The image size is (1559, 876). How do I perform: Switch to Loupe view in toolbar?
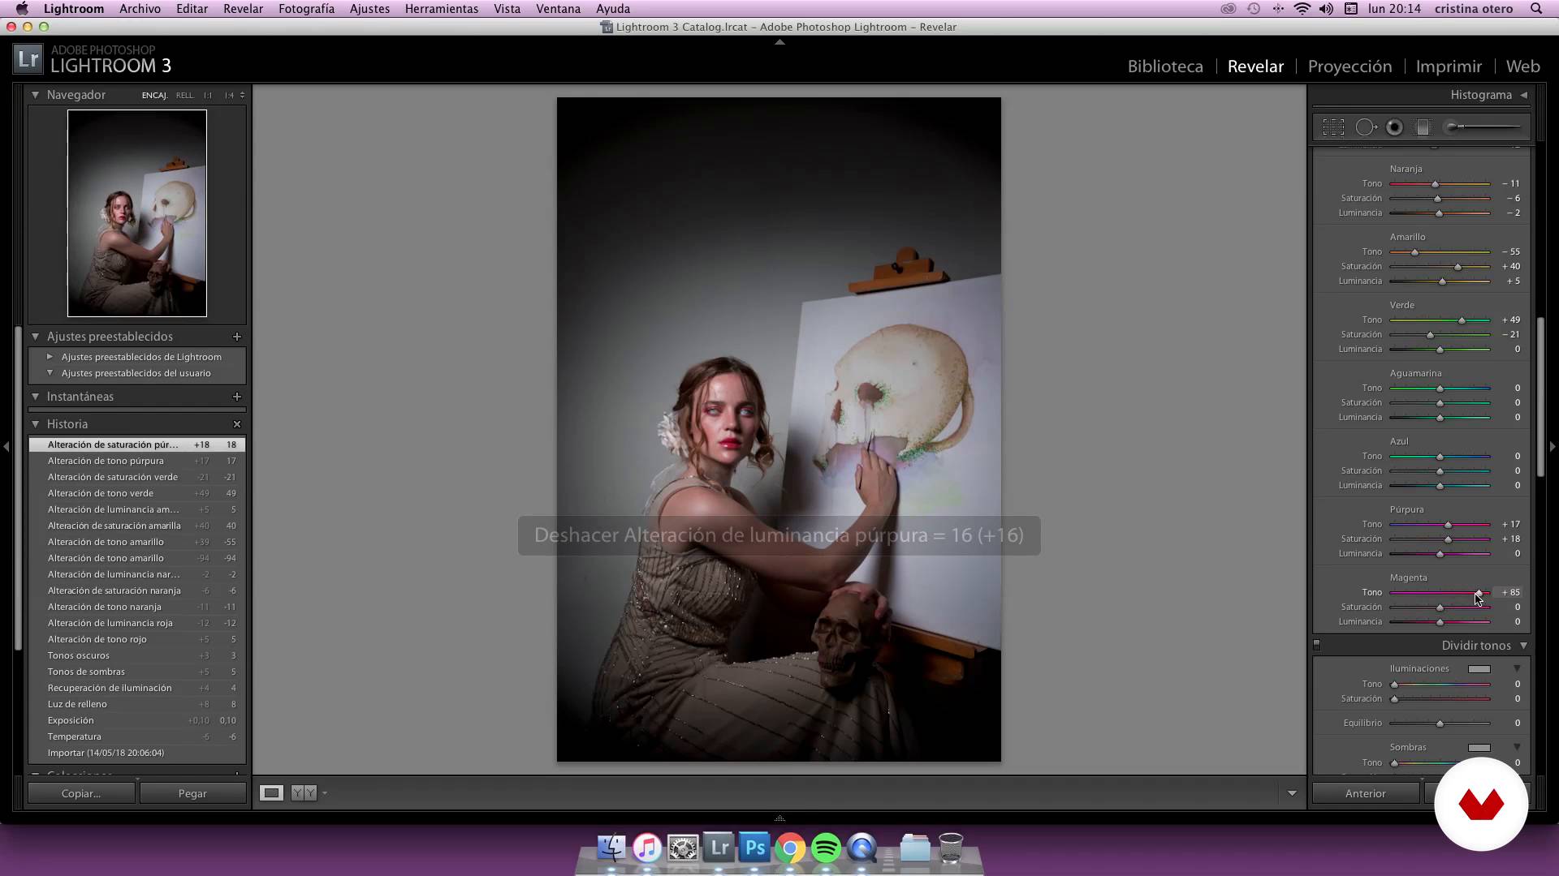(x=271, y=793)
